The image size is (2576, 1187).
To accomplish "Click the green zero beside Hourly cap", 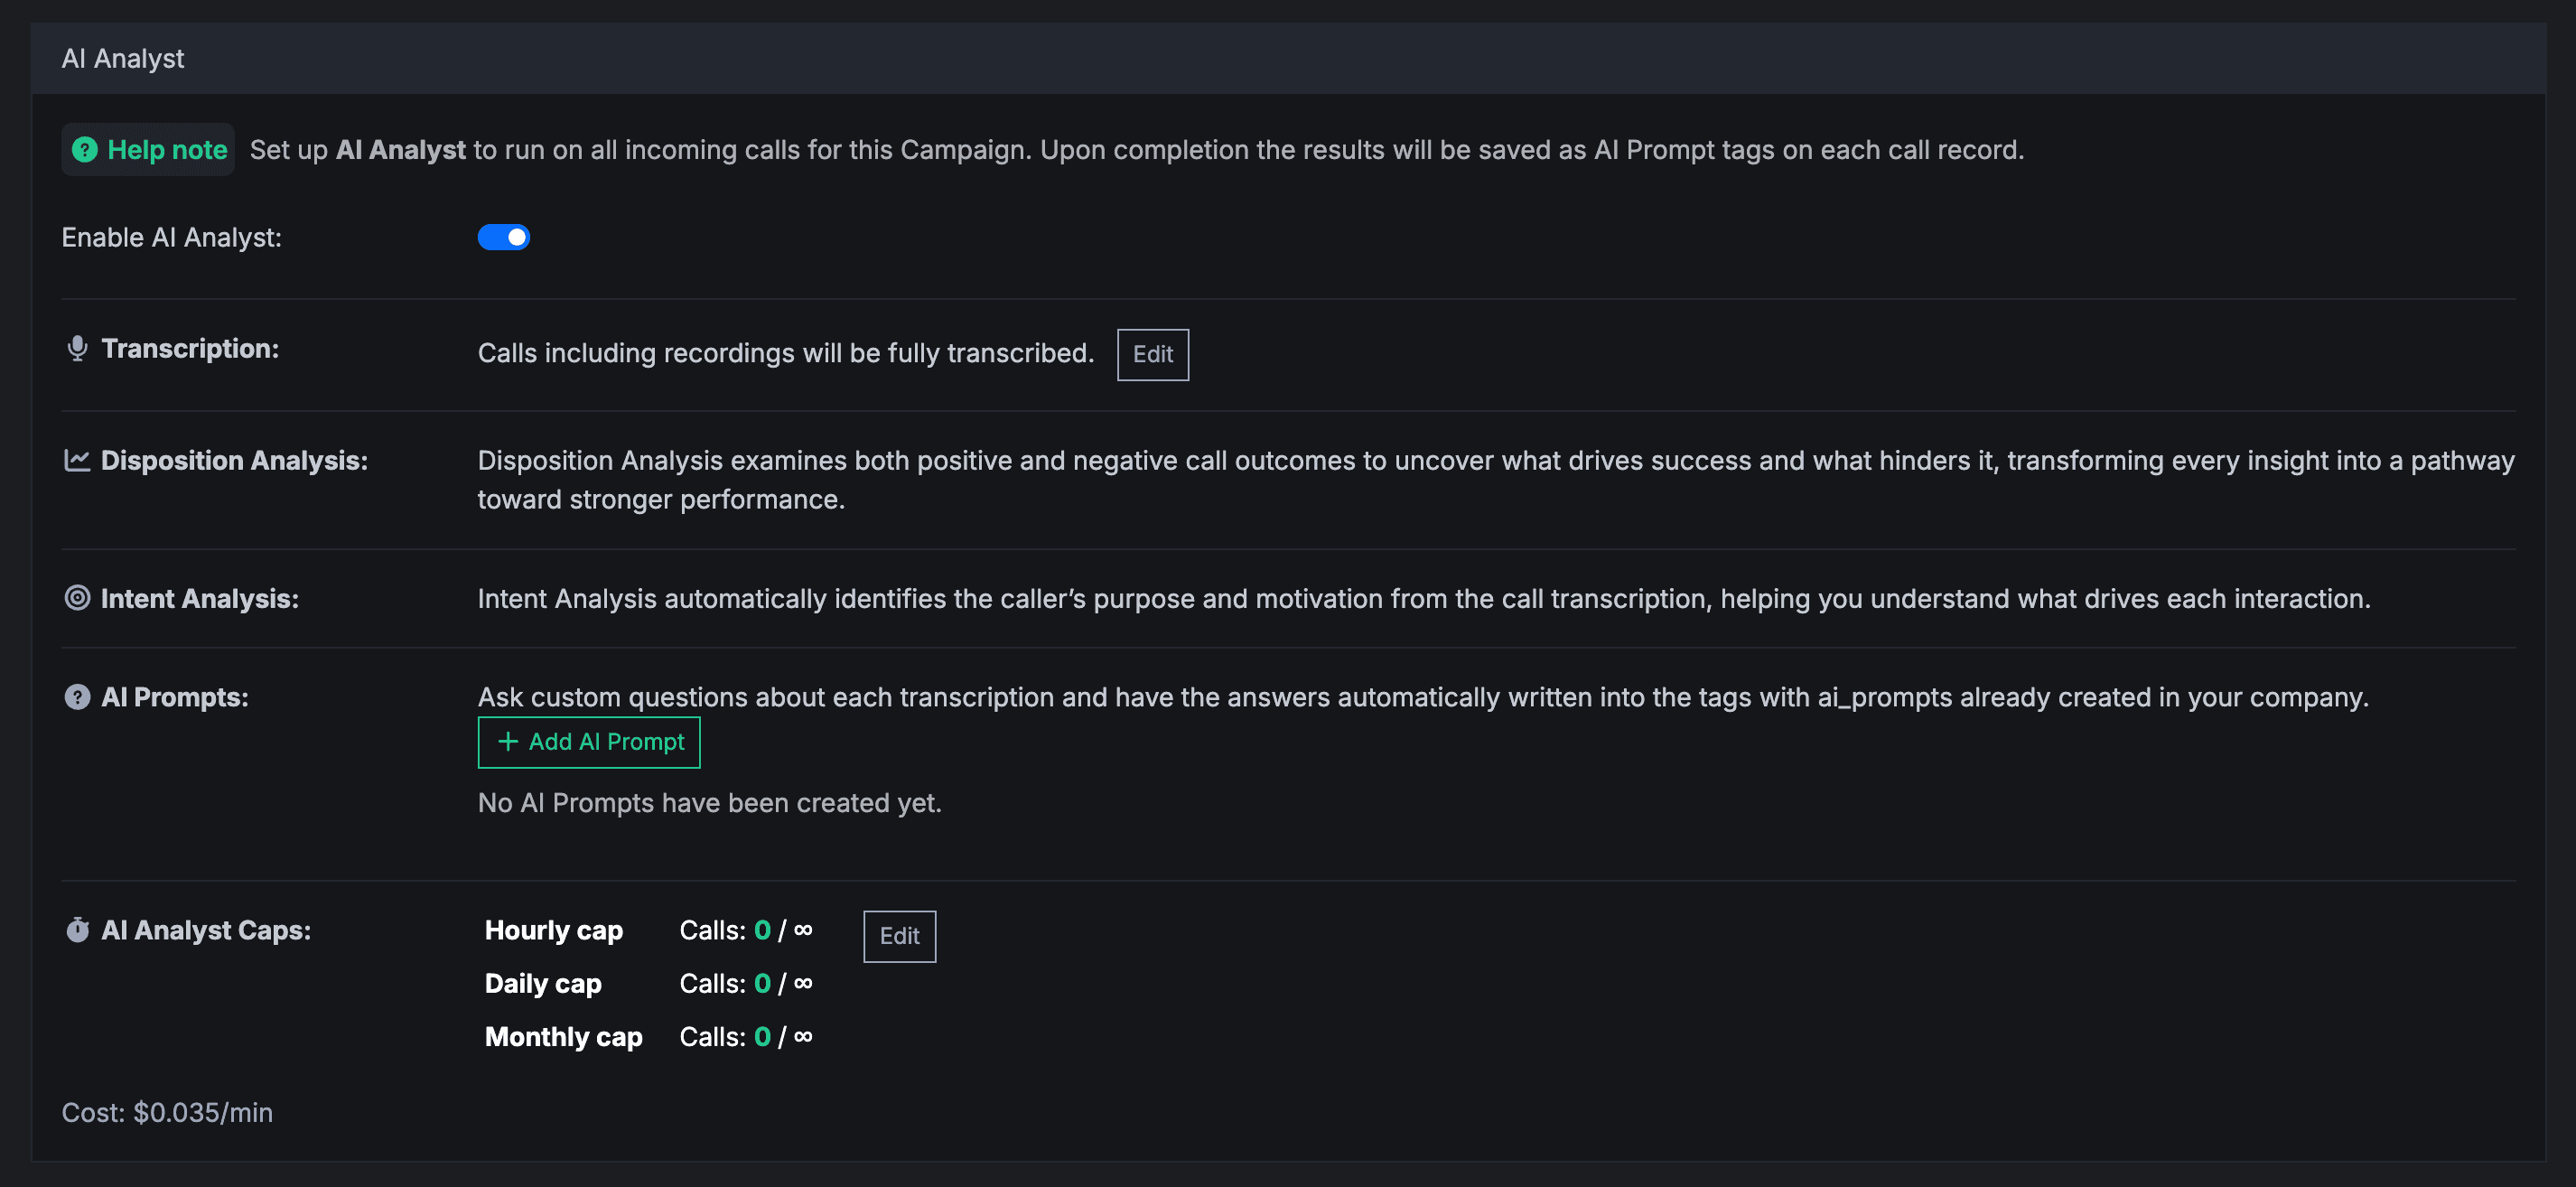I will 762,930.
